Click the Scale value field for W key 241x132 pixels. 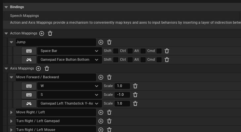point(122,86)
